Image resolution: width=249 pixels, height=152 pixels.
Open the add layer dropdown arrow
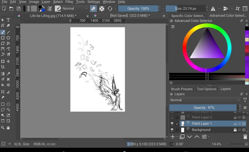tap(177, 137)
